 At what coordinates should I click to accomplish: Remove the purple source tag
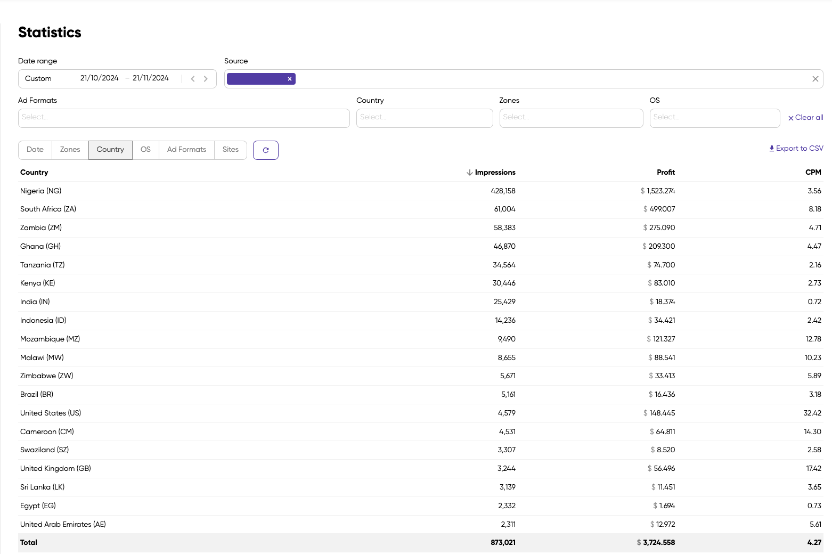pos(290,79)
